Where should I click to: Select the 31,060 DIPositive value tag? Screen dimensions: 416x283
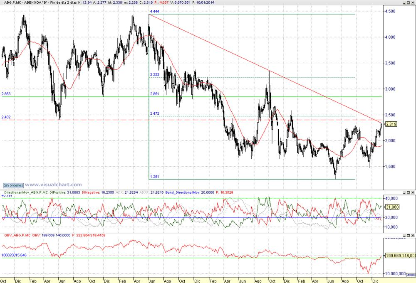(x=392, y=207)
